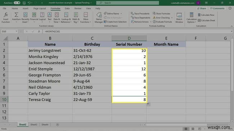The height and width of the screenshot is (131, 234).
Task: Open Lookup & Reference functions
Action: 66,18
